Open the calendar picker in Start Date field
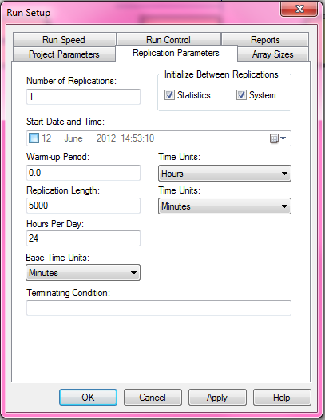 pyautogui.click(x=278, y=138)
